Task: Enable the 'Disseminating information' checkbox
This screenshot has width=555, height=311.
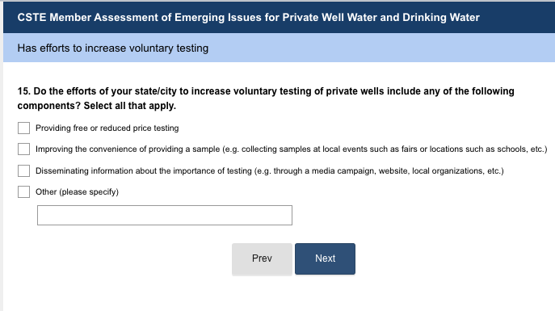Action: coord(23,170)
